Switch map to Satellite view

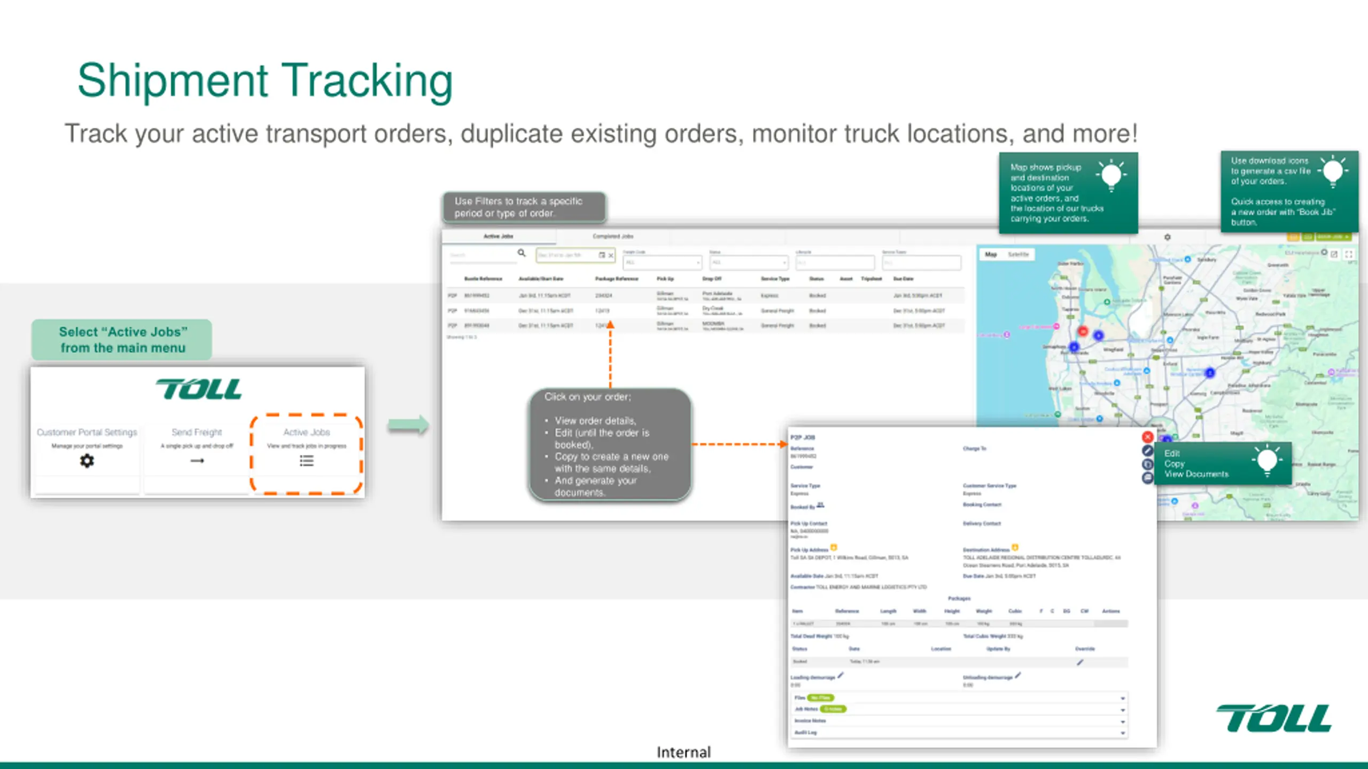click(x=1018, y=255)
